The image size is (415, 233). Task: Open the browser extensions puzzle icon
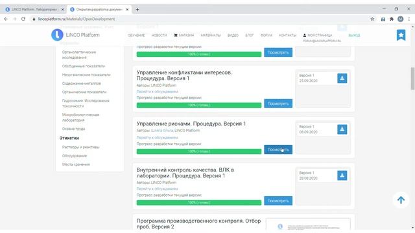392,19
